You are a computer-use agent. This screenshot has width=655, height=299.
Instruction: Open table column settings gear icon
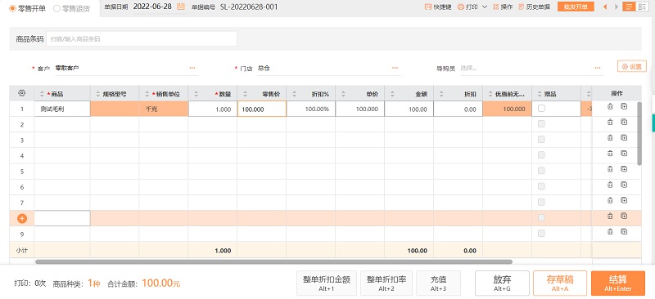[x=22, y=93]
